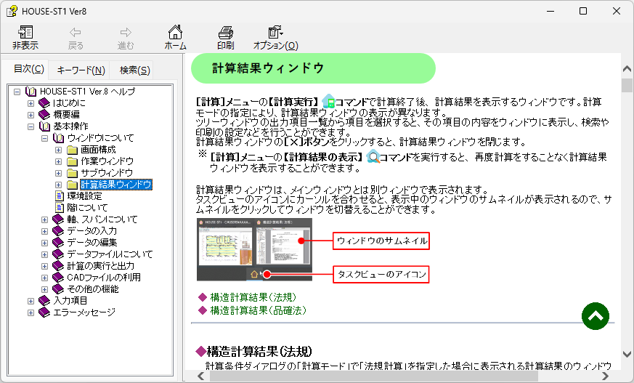
Task: Switch to the キーワード(N) tab
Action: tap(81, 70)
